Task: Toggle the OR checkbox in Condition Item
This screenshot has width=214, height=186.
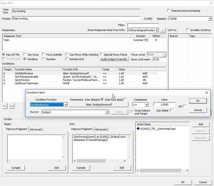Action: pos(184,106)
